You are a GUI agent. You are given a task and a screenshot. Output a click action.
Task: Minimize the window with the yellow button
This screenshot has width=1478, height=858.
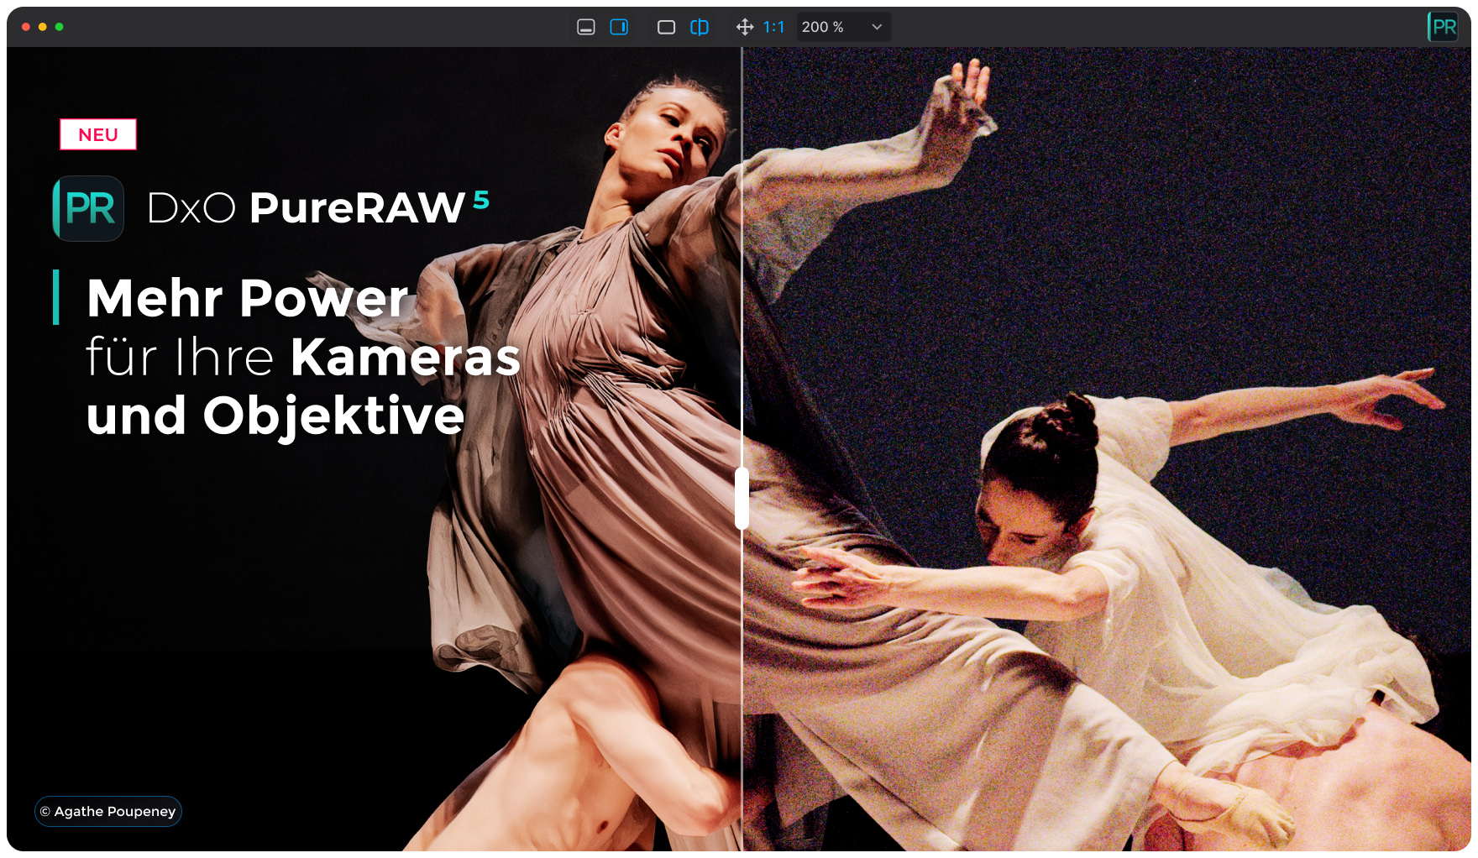click(43, 27)
